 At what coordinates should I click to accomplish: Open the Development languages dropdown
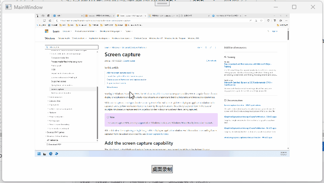[111, 31]
